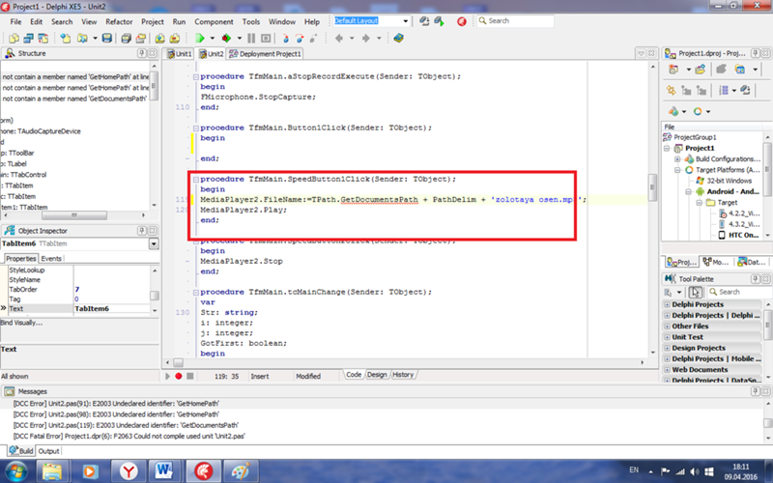Open Windows Explorer from taskbar

tap(52, 471)
